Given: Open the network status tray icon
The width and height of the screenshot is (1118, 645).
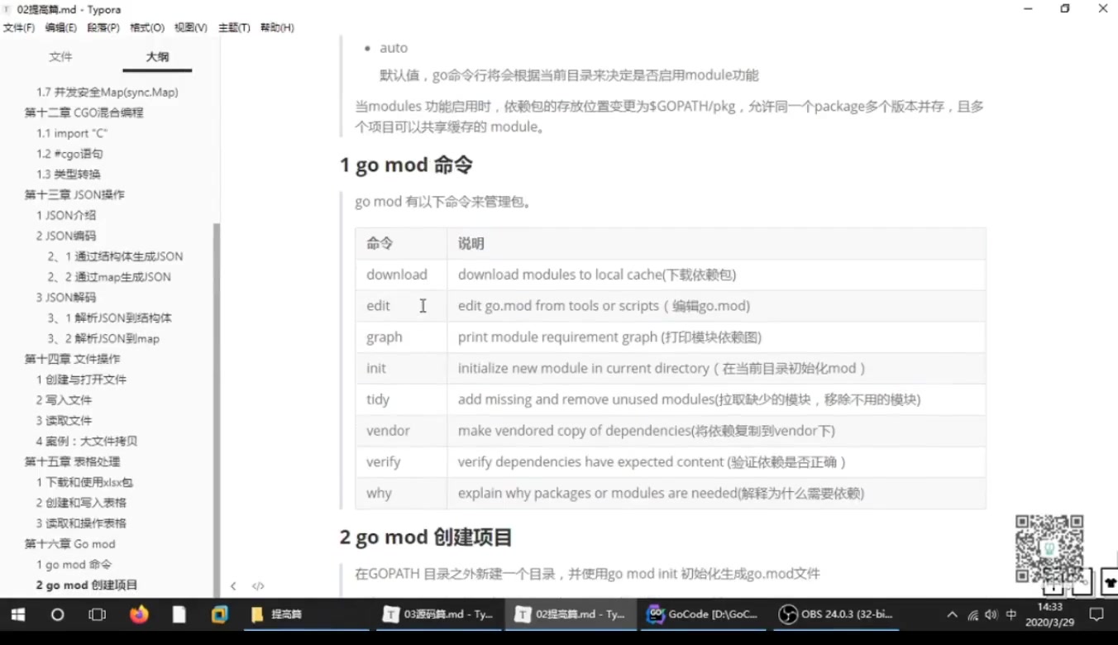Looking at the screenshot, I should point(973,614).
